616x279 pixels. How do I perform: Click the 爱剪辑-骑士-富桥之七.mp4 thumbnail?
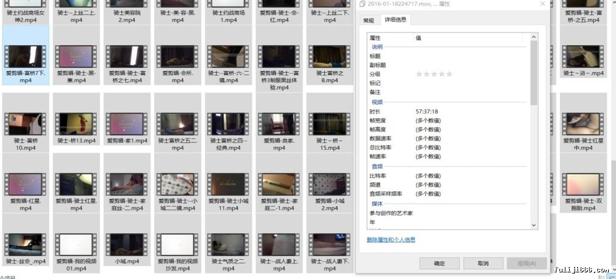127,56
